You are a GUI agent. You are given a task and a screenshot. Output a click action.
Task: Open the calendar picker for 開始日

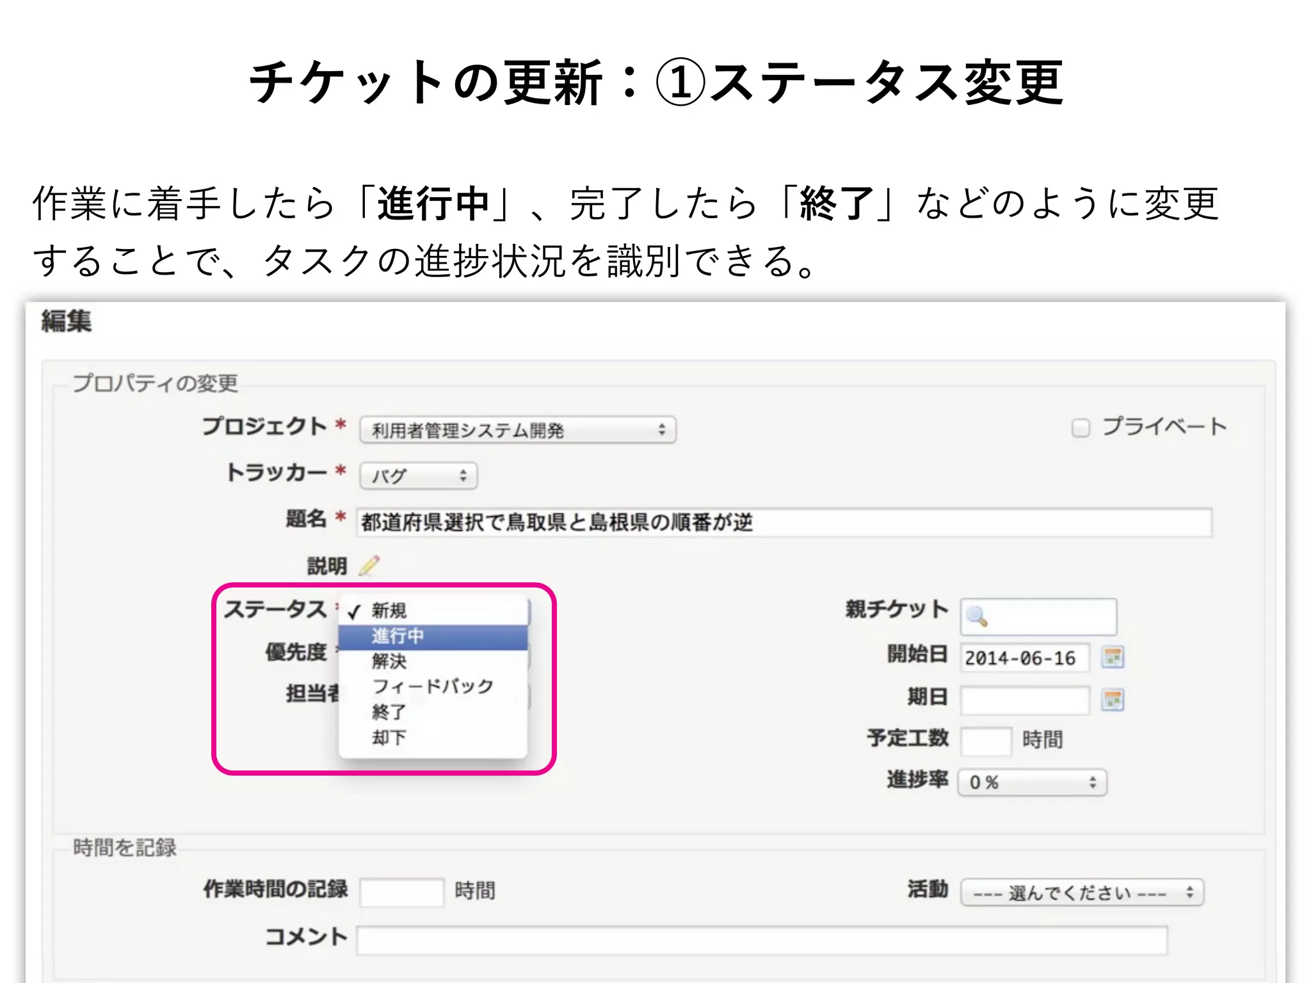tap(1113, 657)
